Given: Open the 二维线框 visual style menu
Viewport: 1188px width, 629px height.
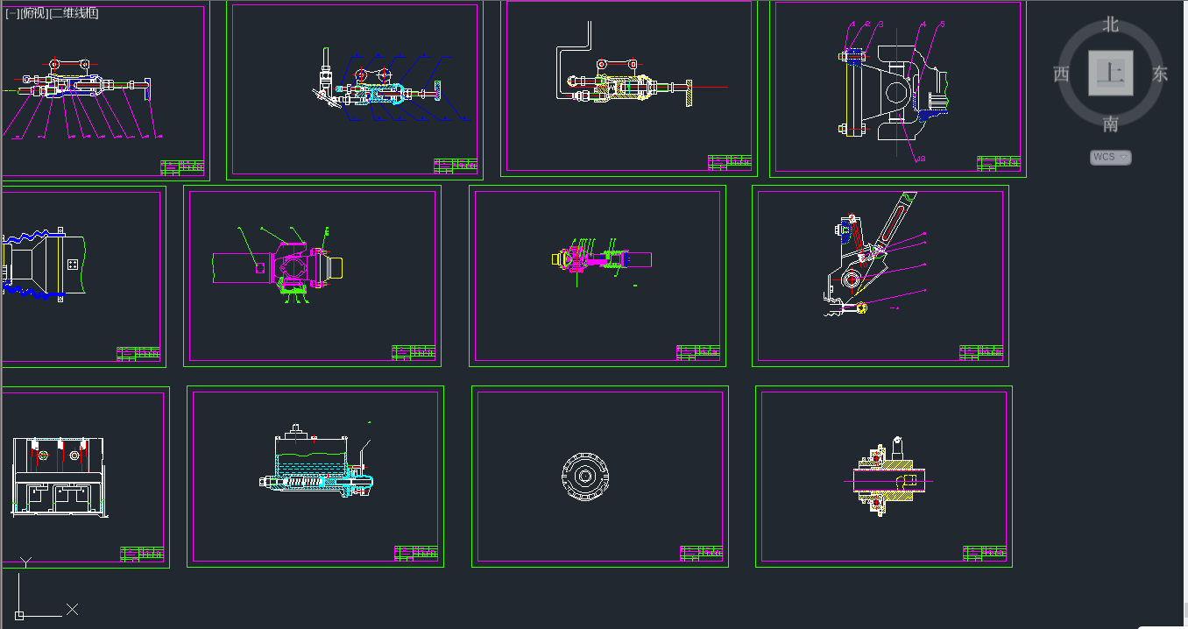Looking at the screenshot, I should [74, 13].
